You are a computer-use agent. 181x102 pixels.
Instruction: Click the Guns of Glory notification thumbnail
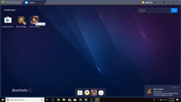coord(149,91)
